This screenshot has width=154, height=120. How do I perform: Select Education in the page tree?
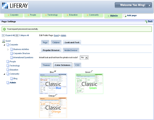[x=14, y=70]
